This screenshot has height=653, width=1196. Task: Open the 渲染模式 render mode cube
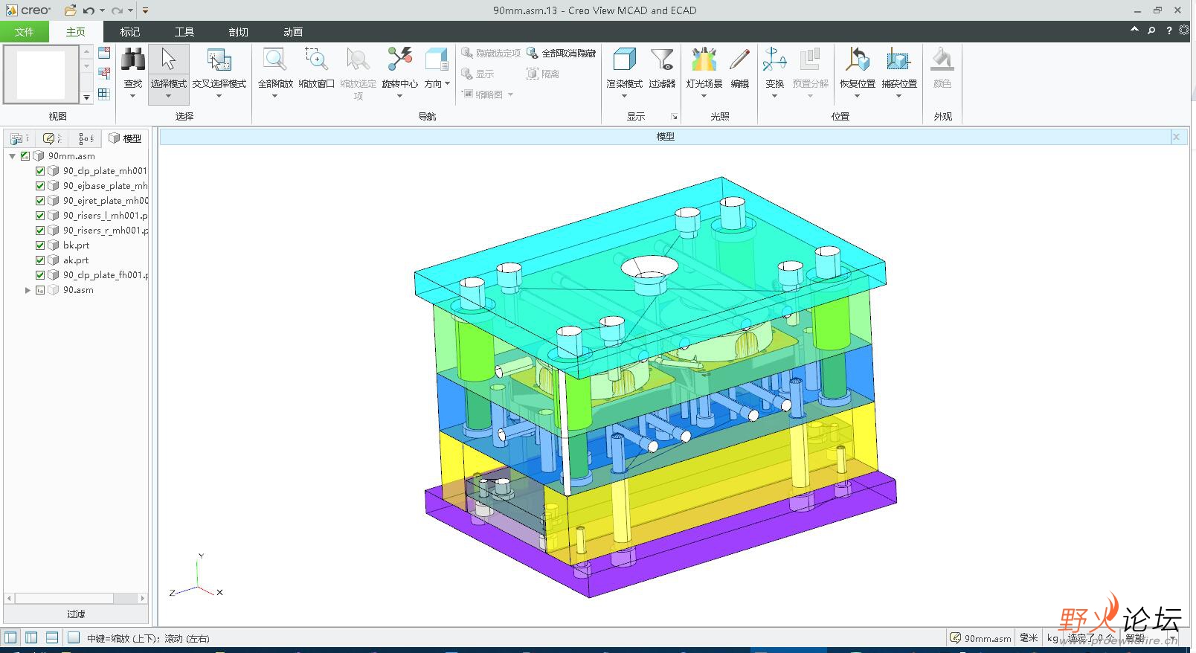click(624, 60)
